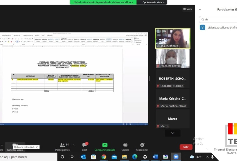This screenshot has height=161, width=237.
Task: Click the green Compartir pantalla icon
Action: coord(105,145)
